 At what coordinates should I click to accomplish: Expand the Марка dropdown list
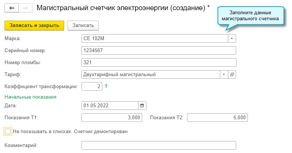232,38
